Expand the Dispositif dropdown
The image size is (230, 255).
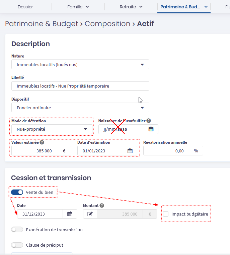pos(80,108)
